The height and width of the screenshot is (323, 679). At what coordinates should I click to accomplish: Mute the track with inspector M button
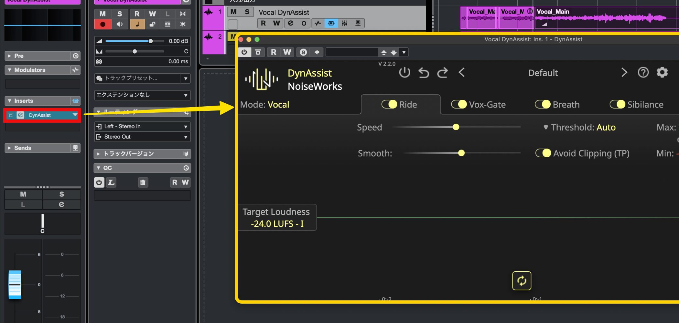pyautogui.click(x=102, y=14)
